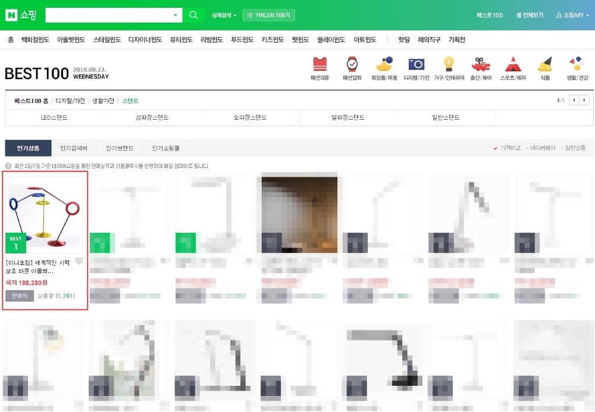
Task: Open the 패션의류 category icon
Action: click(320, 64)
